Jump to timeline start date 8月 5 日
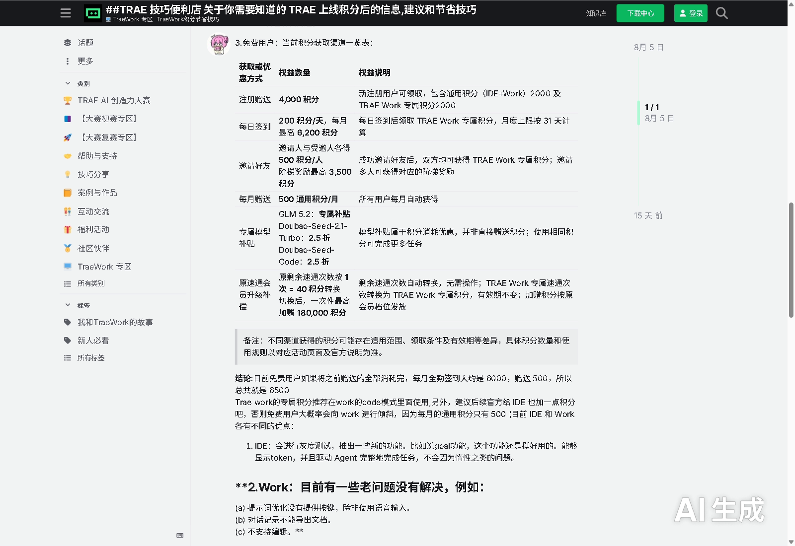 click(x=648, y=47)
